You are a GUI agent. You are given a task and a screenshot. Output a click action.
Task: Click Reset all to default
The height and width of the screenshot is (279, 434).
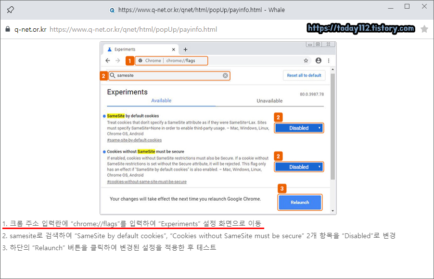[304, 75]
